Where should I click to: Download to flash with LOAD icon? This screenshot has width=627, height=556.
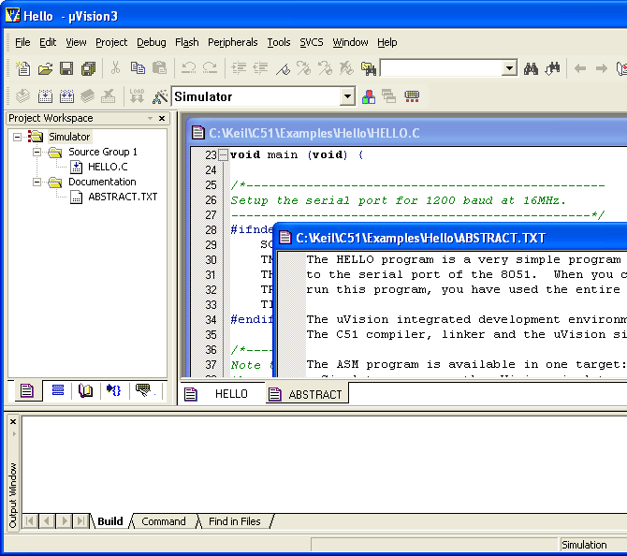(137, 96)
